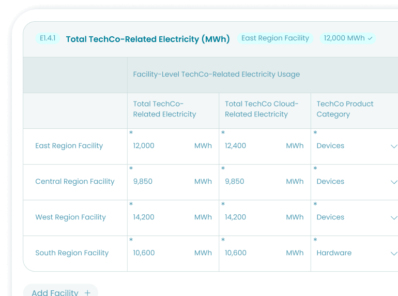This screenshot has height=296, width=398.
Task: Edit Central Region cloud-related electricity field
Action: [x=265, y=182]
